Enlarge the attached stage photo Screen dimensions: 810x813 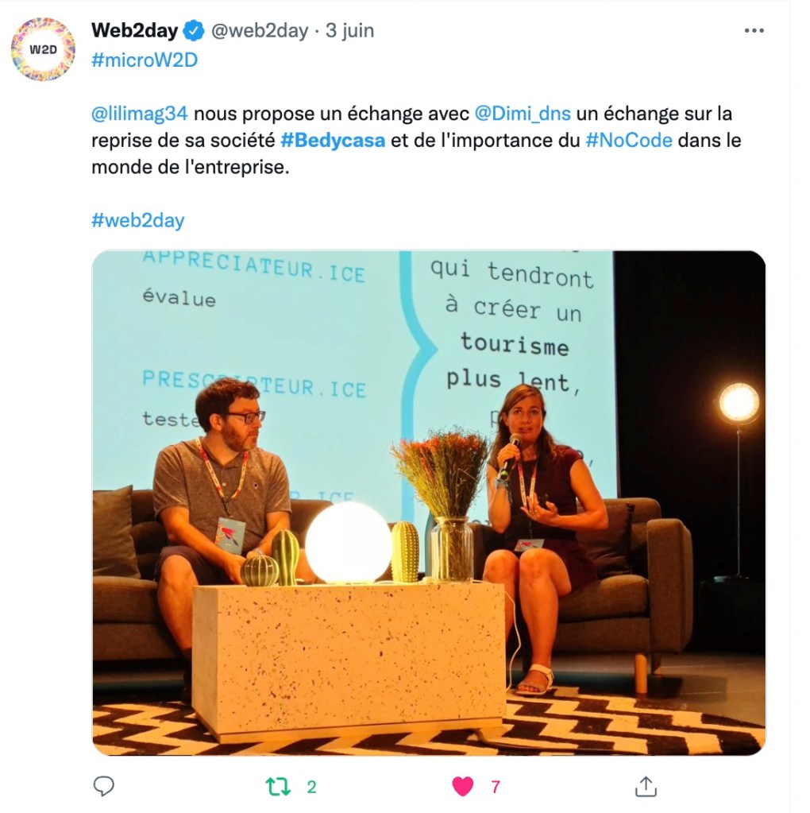(429, 502)
